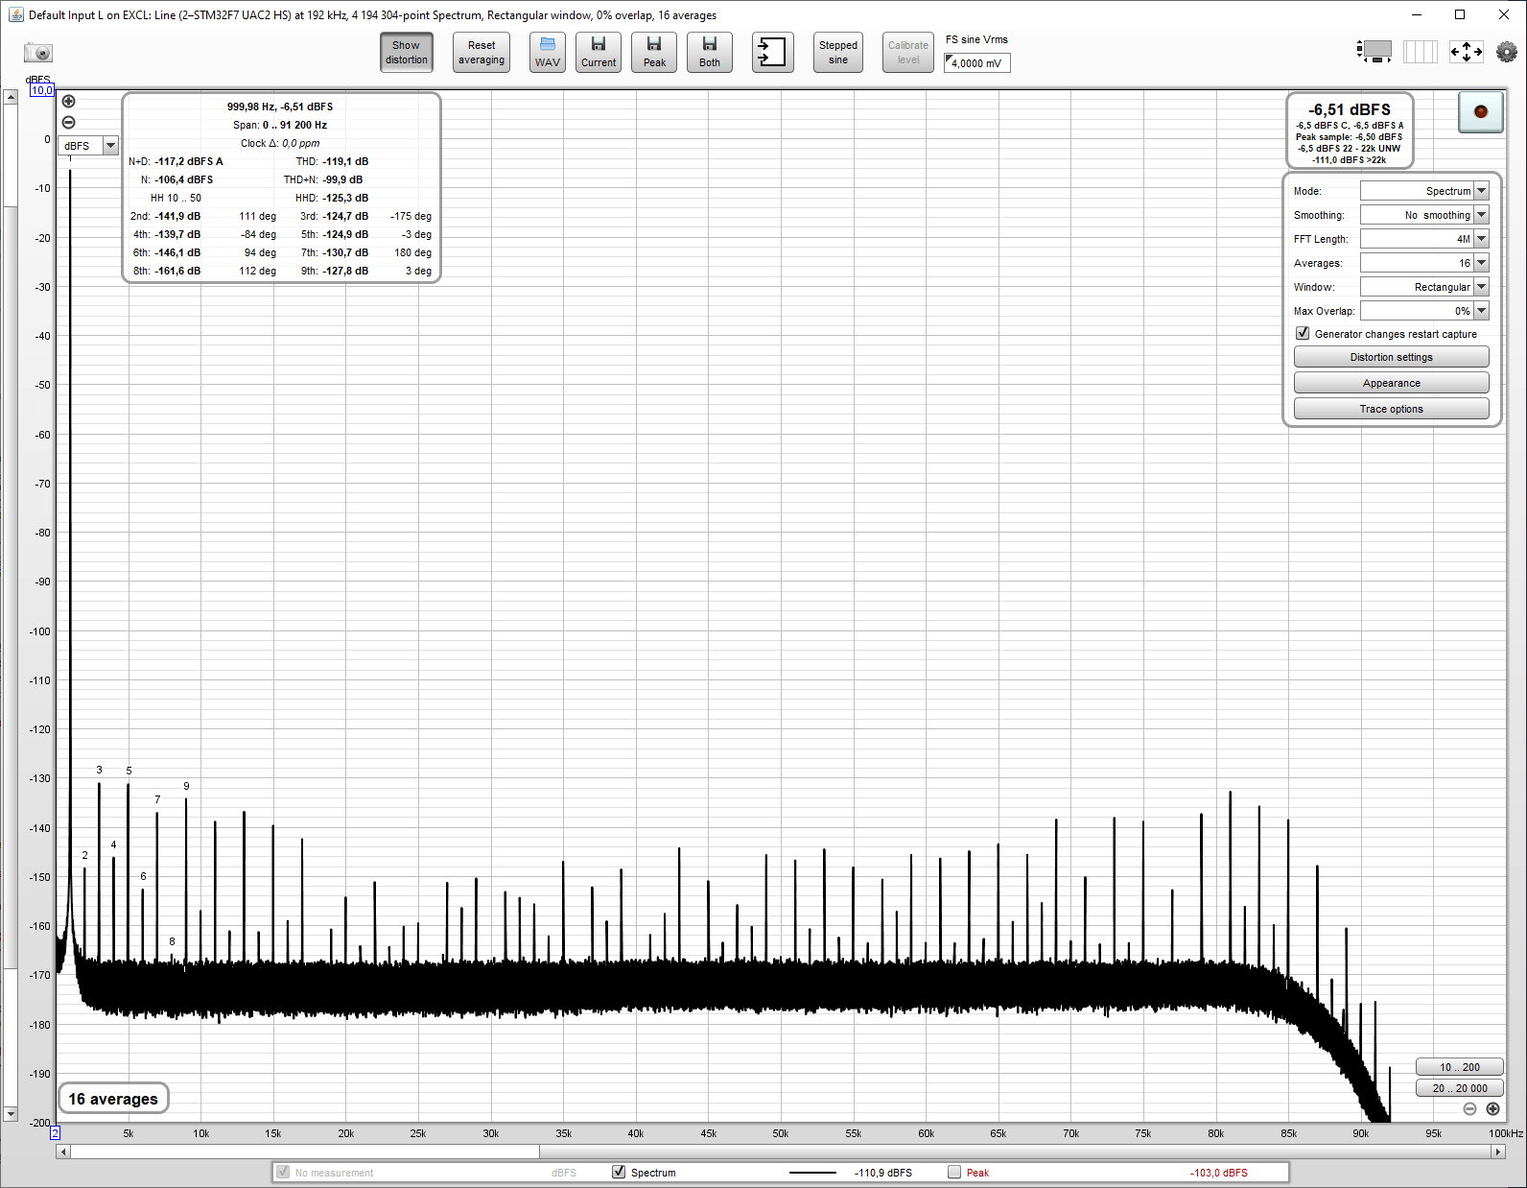The image size is (1527, 1188).
Task: Enable the Peak trace checkbox
Action: 954,1172
